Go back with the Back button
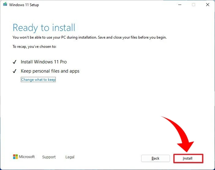 156,158
